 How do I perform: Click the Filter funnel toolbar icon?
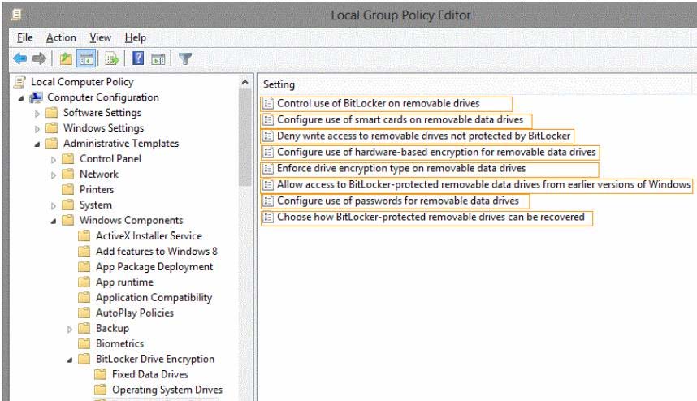pyautogui.click(x=185, y=58)
